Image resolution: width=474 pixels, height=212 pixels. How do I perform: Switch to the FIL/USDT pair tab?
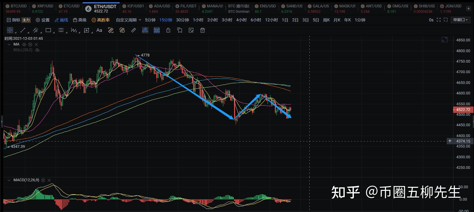point(186,8)
